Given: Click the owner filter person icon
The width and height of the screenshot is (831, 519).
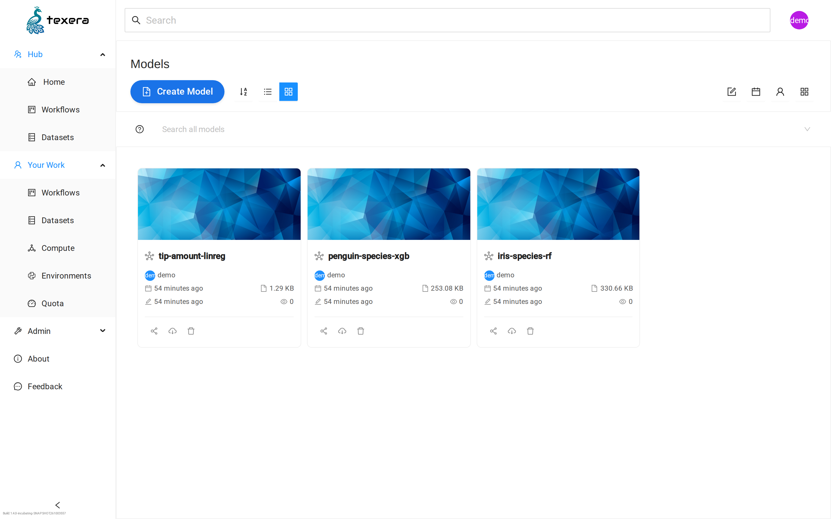Looking at the screenshot, I should click(780, 92).
